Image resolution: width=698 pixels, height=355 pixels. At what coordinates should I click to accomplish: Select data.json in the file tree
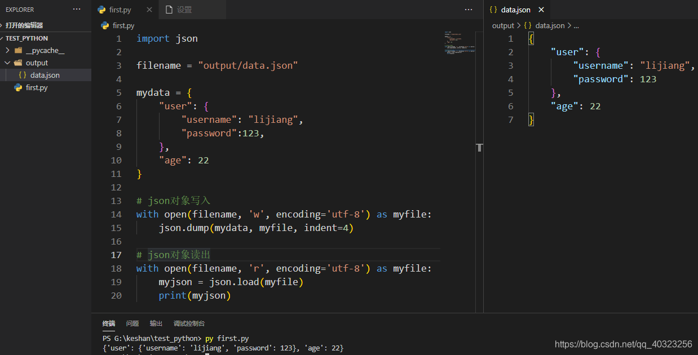point(46,75)
